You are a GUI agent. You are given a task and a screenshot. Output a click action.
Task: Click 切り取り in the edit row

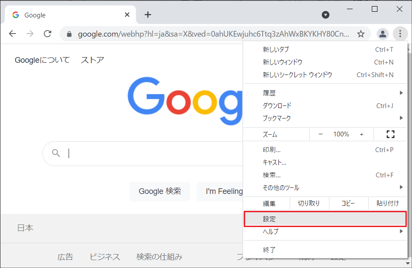click(309, 204)
